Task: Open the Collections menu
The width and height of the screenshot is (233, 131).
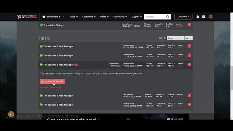Action: tap(89, 17)
